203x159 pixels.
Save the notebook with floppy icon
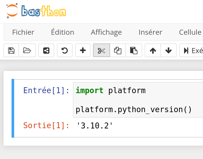tap(11, 50)
